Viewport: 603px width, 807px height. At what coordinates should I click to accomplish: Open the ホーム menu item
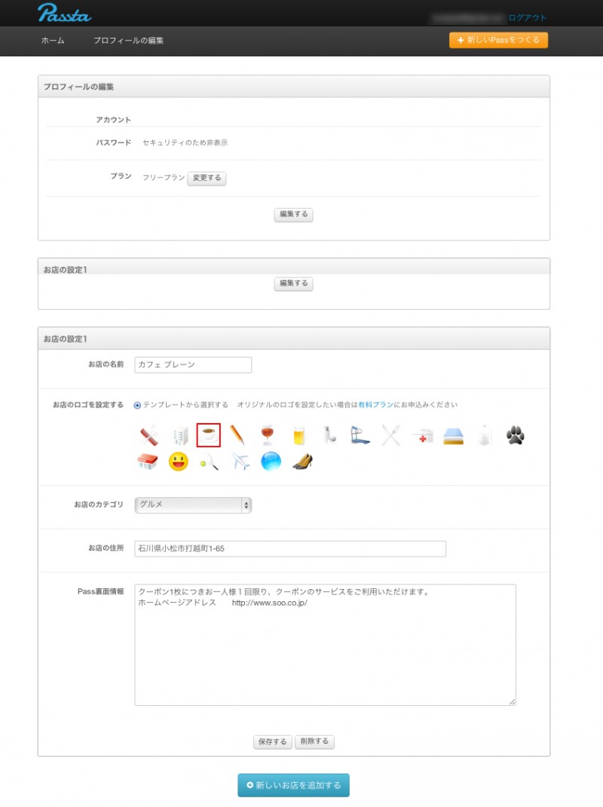(x=53, y=41)
